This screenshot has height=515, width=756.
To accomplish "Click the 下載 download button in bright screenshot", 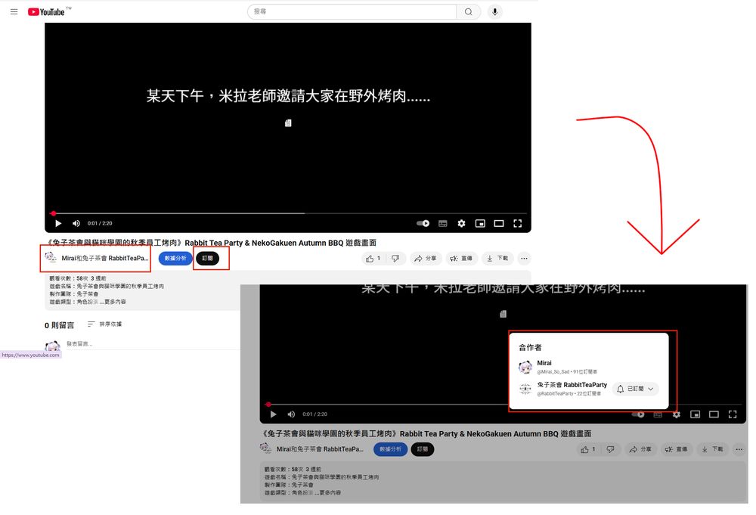I will click(497, 259).
